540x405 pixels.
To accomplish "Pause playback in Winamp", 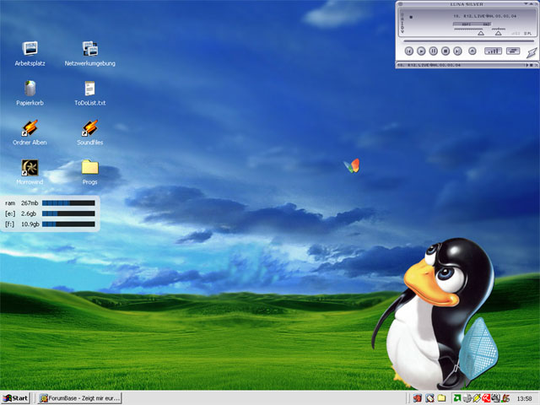I will tap(433, 51).
